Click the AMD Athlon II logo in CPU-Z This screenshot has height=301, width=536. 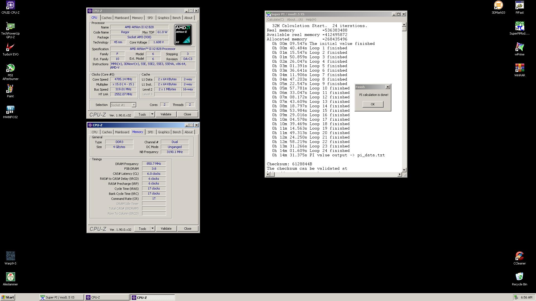[x=183, y=35]
